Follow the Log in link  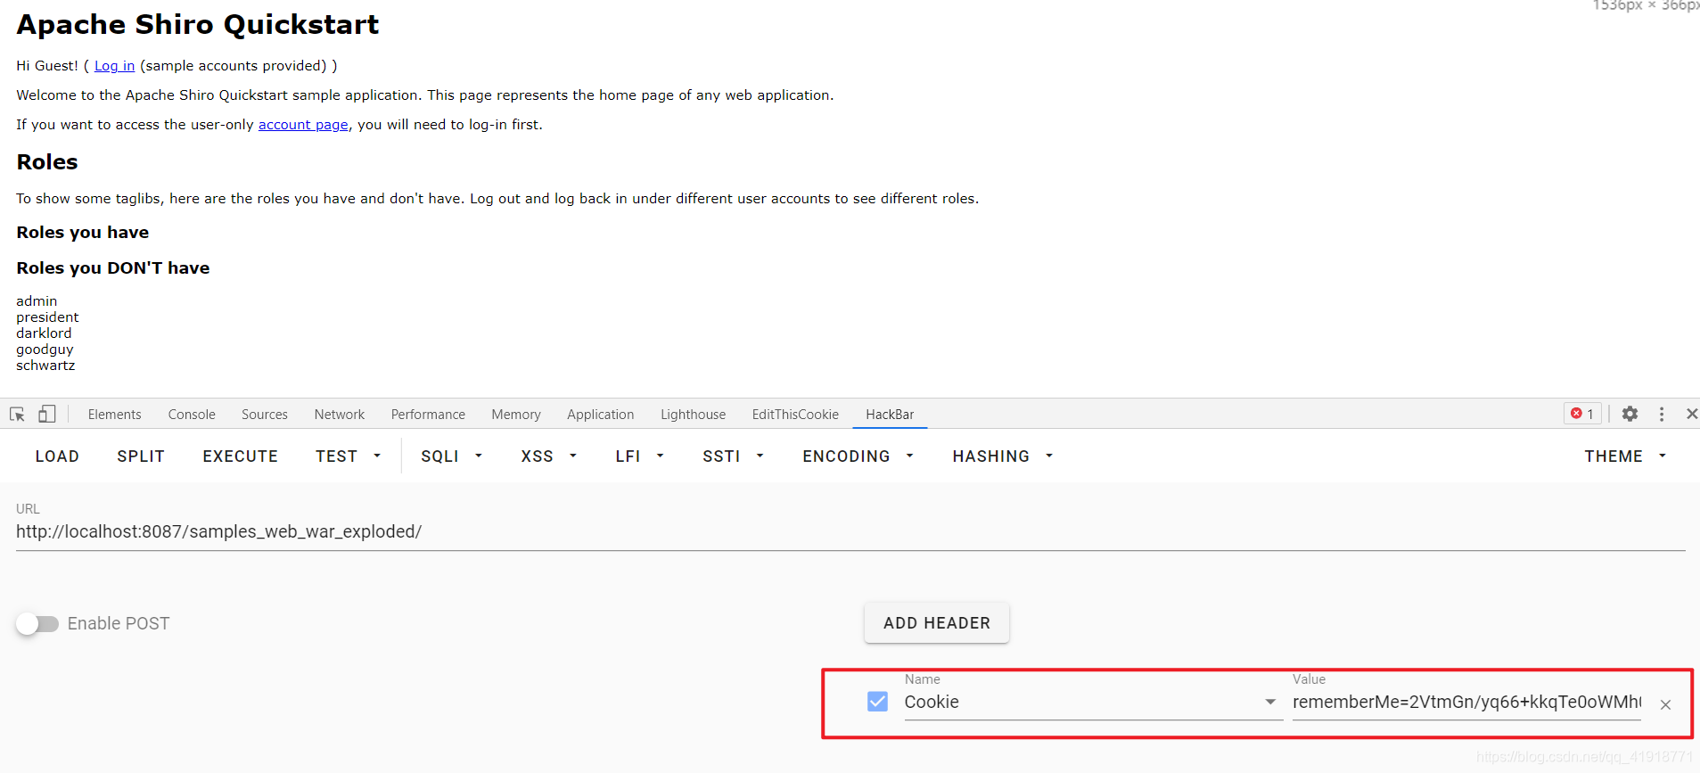115,66
